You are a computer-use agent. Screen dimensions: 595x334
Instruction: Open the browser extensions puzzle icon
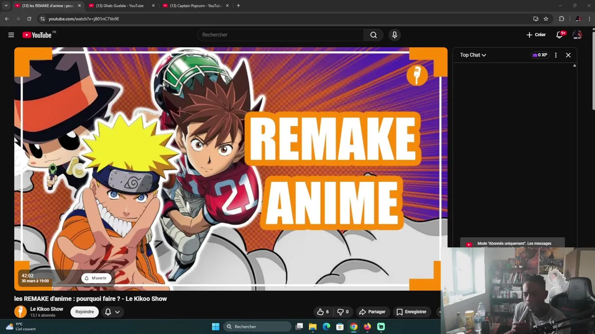click(562, 19)
